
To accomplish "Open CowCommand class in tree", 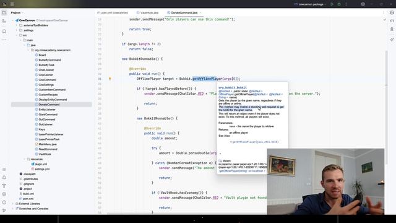I will coord(48,80).
